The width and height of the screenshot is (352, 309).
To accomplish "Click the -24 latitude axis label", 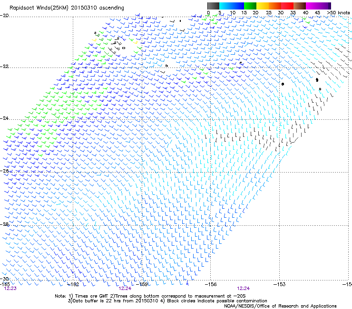I will (4, 118).
